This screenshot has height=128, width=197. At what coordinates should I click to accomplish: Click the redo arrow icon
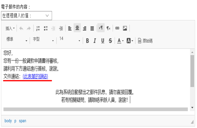point(29,28)
